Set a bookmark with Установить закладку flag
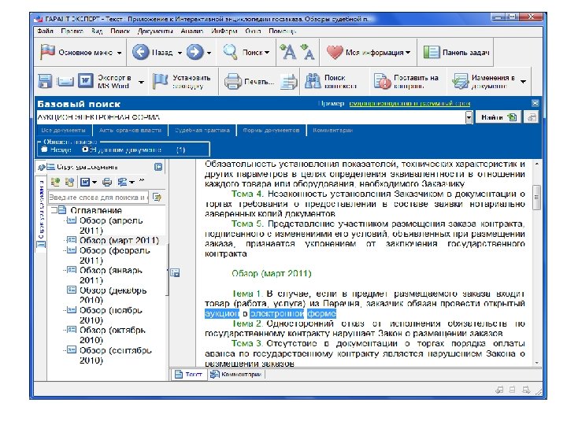This screenshot has width=567, height=425. click(160, 81)
